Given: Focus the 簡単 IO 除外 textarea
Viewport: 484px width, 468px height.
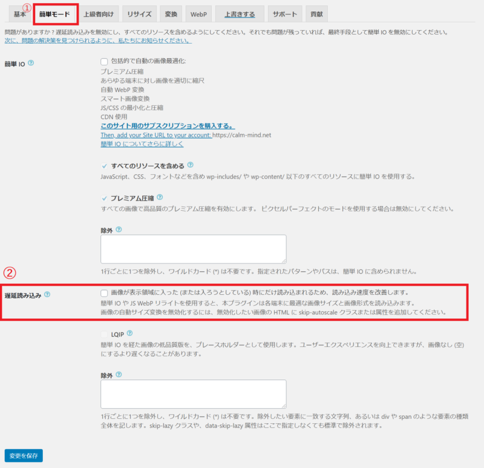Looking at the screenshot, I should [194, 249].
